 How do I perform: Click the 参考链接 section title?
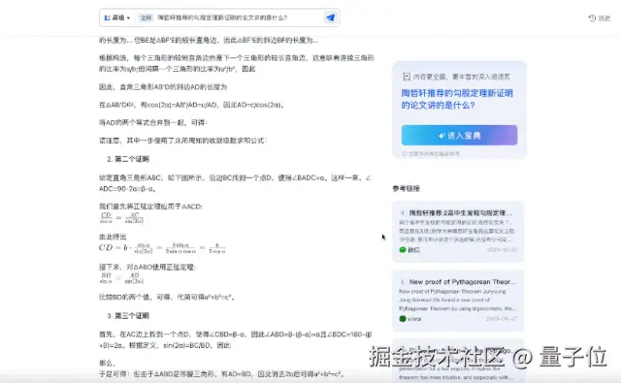[406, 188]
